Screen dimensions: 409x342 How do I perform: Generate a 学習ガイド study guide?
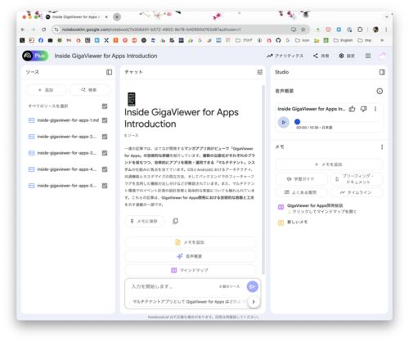point(302,179)
